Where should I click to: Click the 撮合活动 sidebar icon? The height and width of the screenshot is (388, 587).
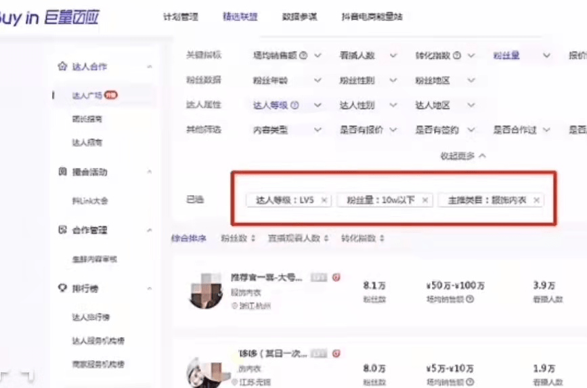(62, 171)
